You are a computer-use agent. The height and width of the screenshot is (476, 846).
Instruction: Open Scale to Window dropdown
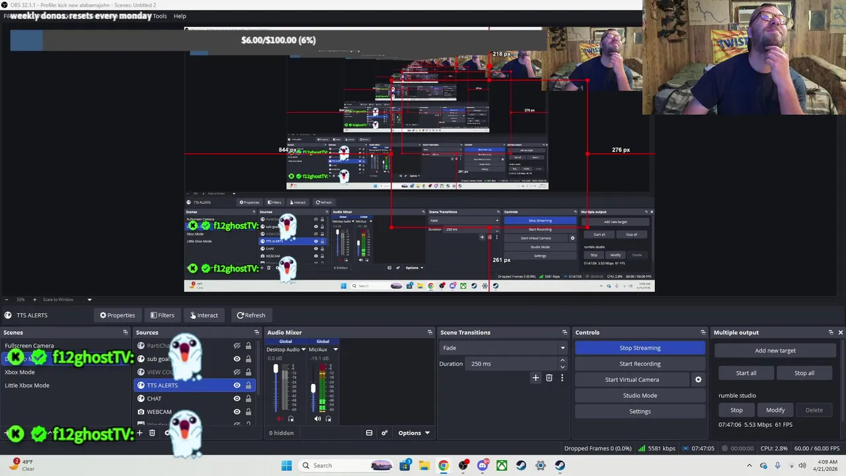coord(68,299)
